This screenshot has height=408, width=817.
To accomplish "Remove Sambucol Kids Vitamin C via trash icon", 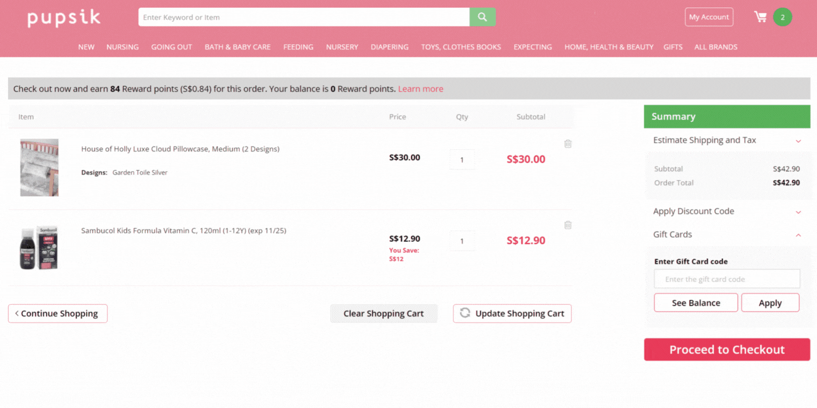I will pyautogui.click(x=568, y=225).
